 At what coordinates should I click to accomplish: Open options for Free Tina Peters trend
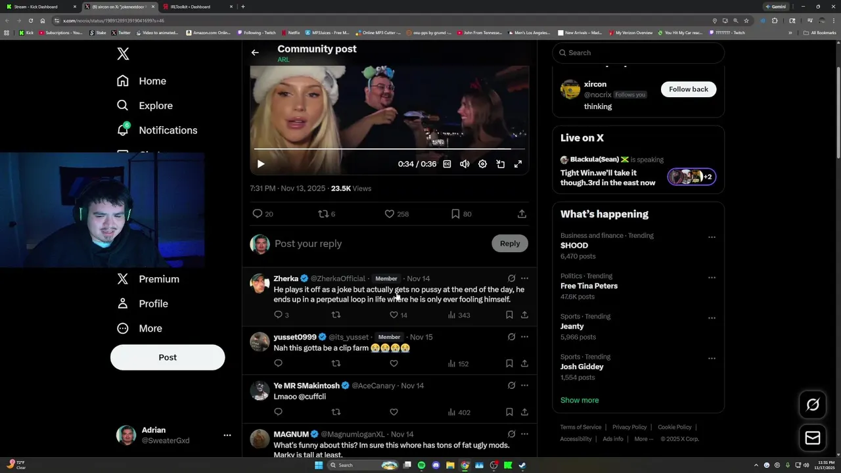click(712, 278)
